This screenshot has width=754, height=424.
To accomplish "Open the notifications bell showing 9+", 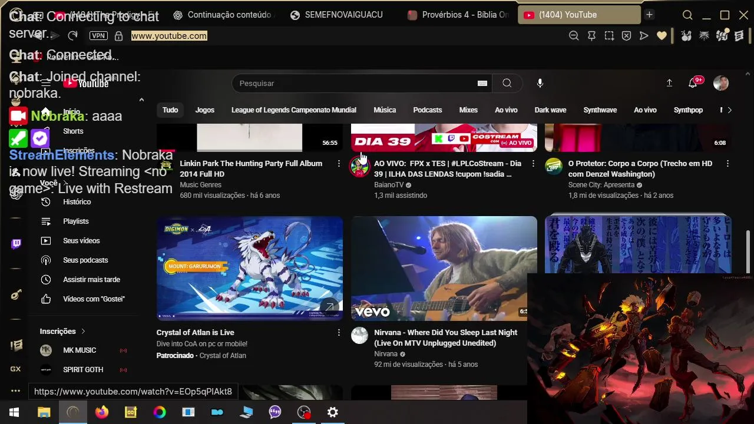I will (693, 83).
